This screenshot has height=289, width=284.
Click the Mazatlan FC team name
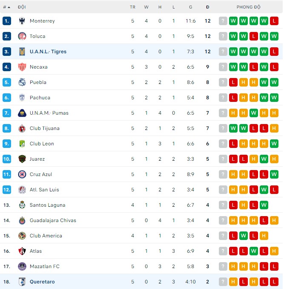pyautogui.click(x=44, y=266)
